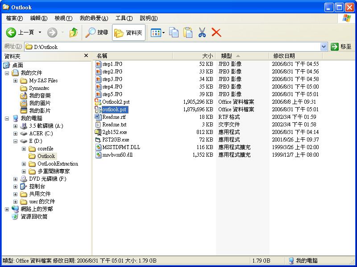Select the Outlook2.pst file icon
The image size is (357, 267).
[98, 102]
